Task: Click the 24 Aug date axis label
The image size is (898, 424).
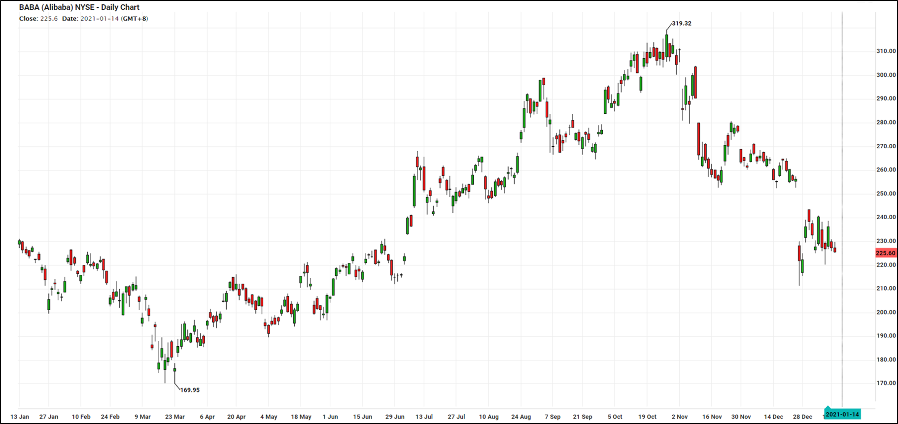Action: coord(521,417)
